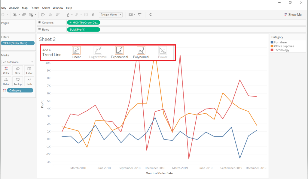Select the SUM(Profit) pill on Rows
The image size is (308, 179).
click(x=83, y=30)
